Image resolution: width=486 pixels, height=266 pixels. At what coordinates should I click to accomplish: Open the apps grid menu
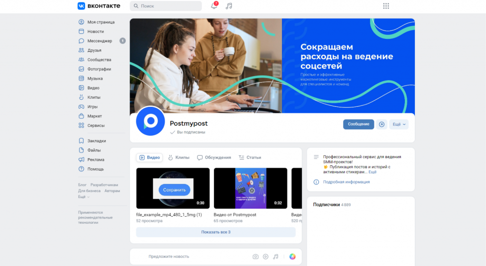[x=386, y=6]
